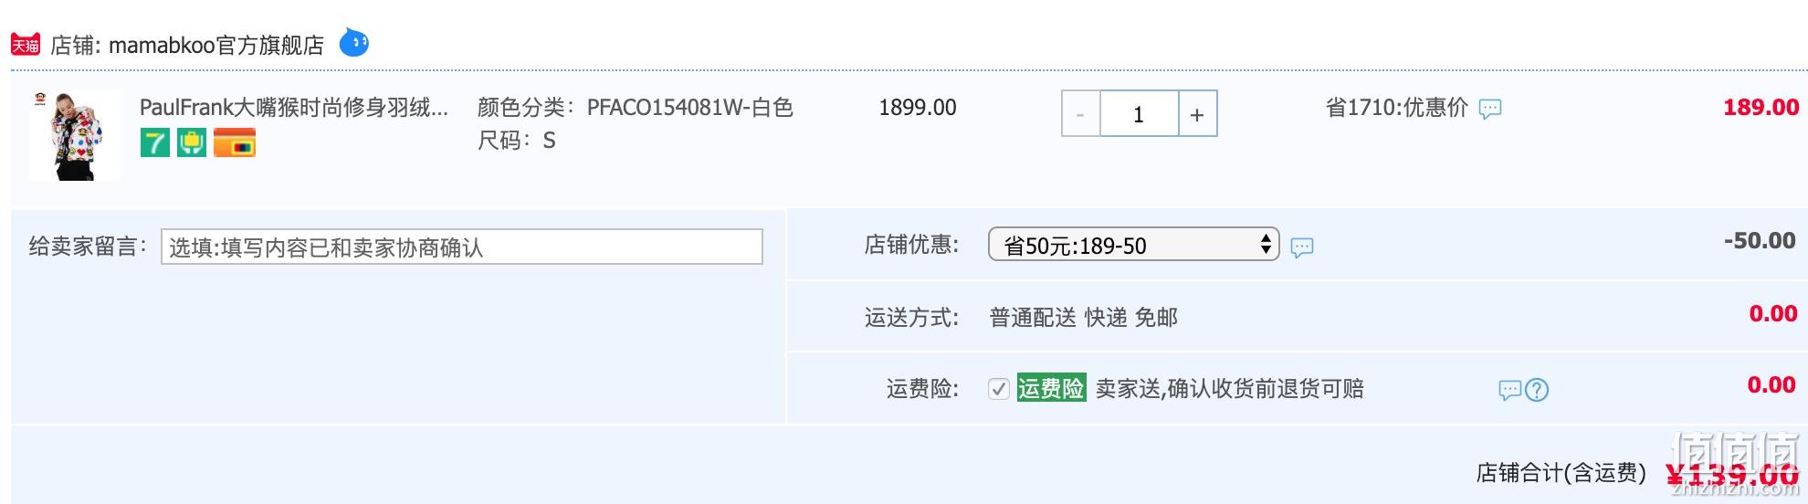The image size is (1808, 504).
Task: Click the green 运费险 label tag
Action: (1051, 388)
